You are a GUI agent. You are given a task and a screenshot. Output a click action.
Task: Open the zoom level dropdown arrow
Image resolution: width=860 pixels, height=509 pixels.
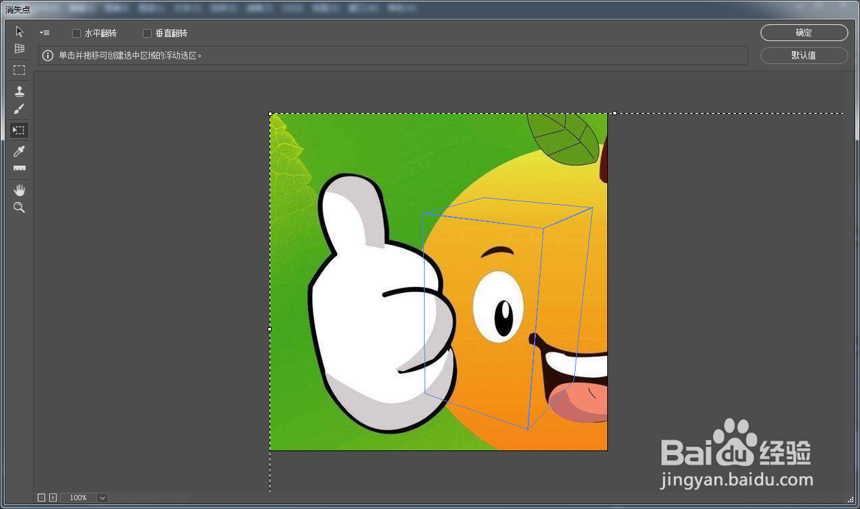[102, 498]
